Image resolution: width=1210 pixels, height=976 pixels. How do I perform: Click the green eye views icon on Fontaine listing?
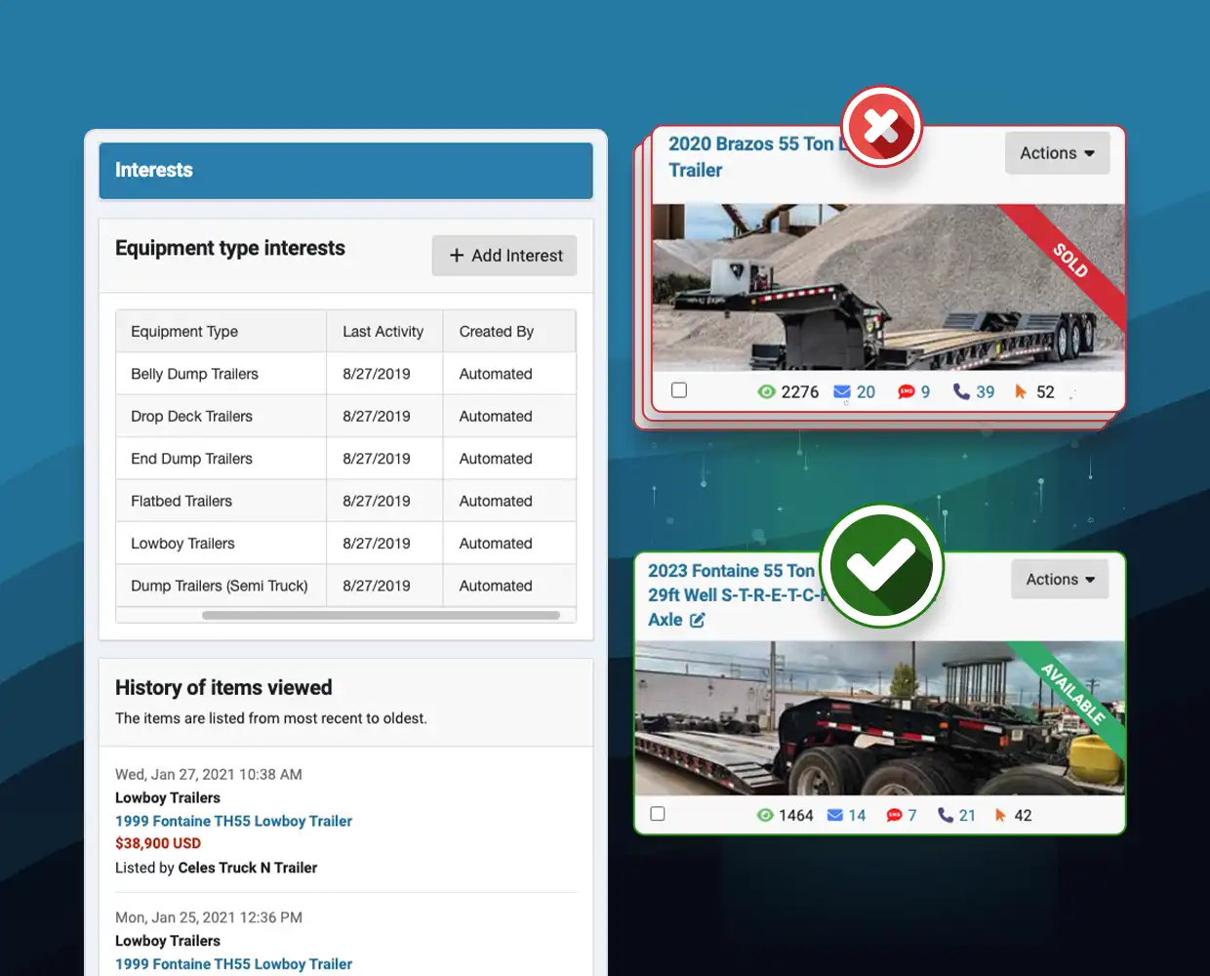[x=765, y=815]
